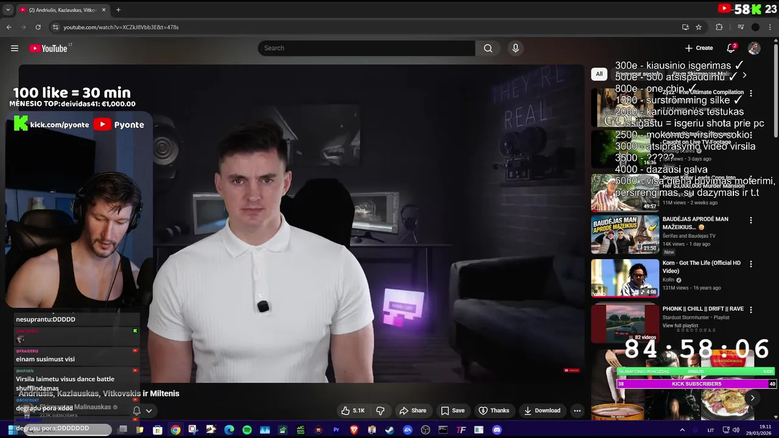The width and height of the screenshot is (779, 438).
Task: View site information icon in address bar
Action: point(55,27)
